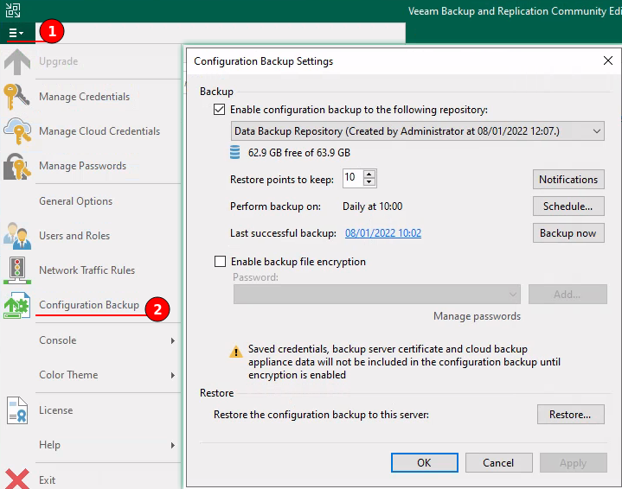Screen dimensions: 622x489
Task: Click the Users and Roles people icon
Action: pyautogui.click(x=17, y=236)
